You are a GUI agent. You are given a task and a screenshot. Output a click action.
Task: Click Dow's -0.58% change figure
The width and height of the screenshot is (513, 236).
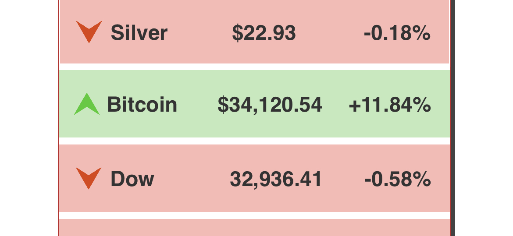398,179
